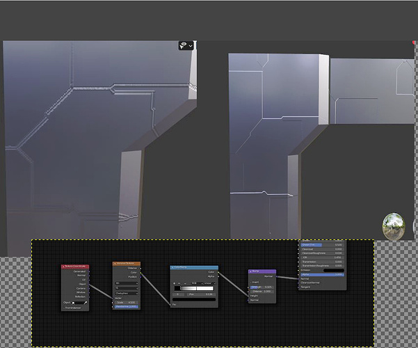The height and width of the screenshot is (348, 418).
Task: Click the Generated output of Texture Coordinate
Action: (x=79, y=271)
